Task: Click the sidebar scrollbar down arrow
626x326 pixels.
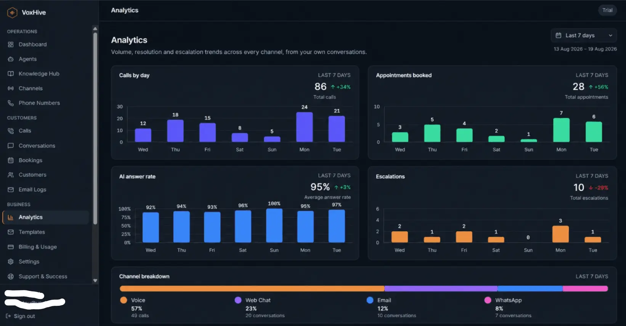Action: (95, 281)
